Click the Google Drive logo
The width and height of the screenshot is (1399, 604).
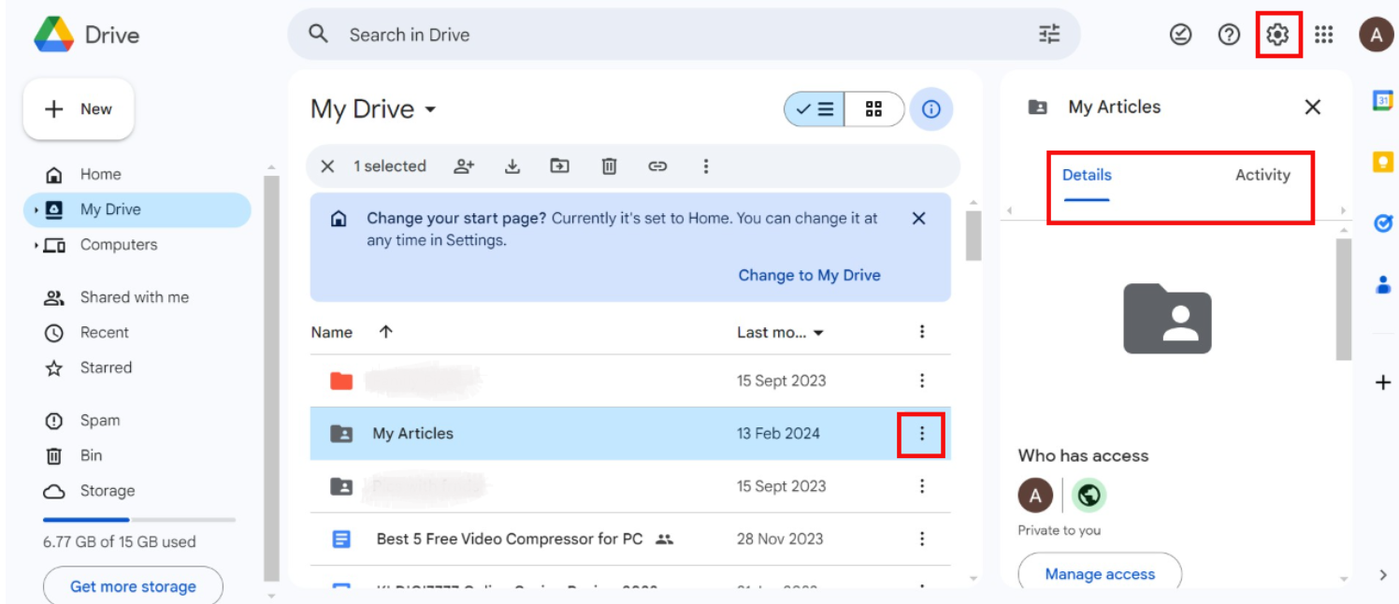(54, 35)
